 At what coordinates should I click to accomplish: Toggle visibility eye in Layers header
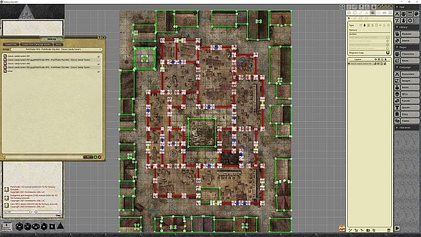pos(376,59)
